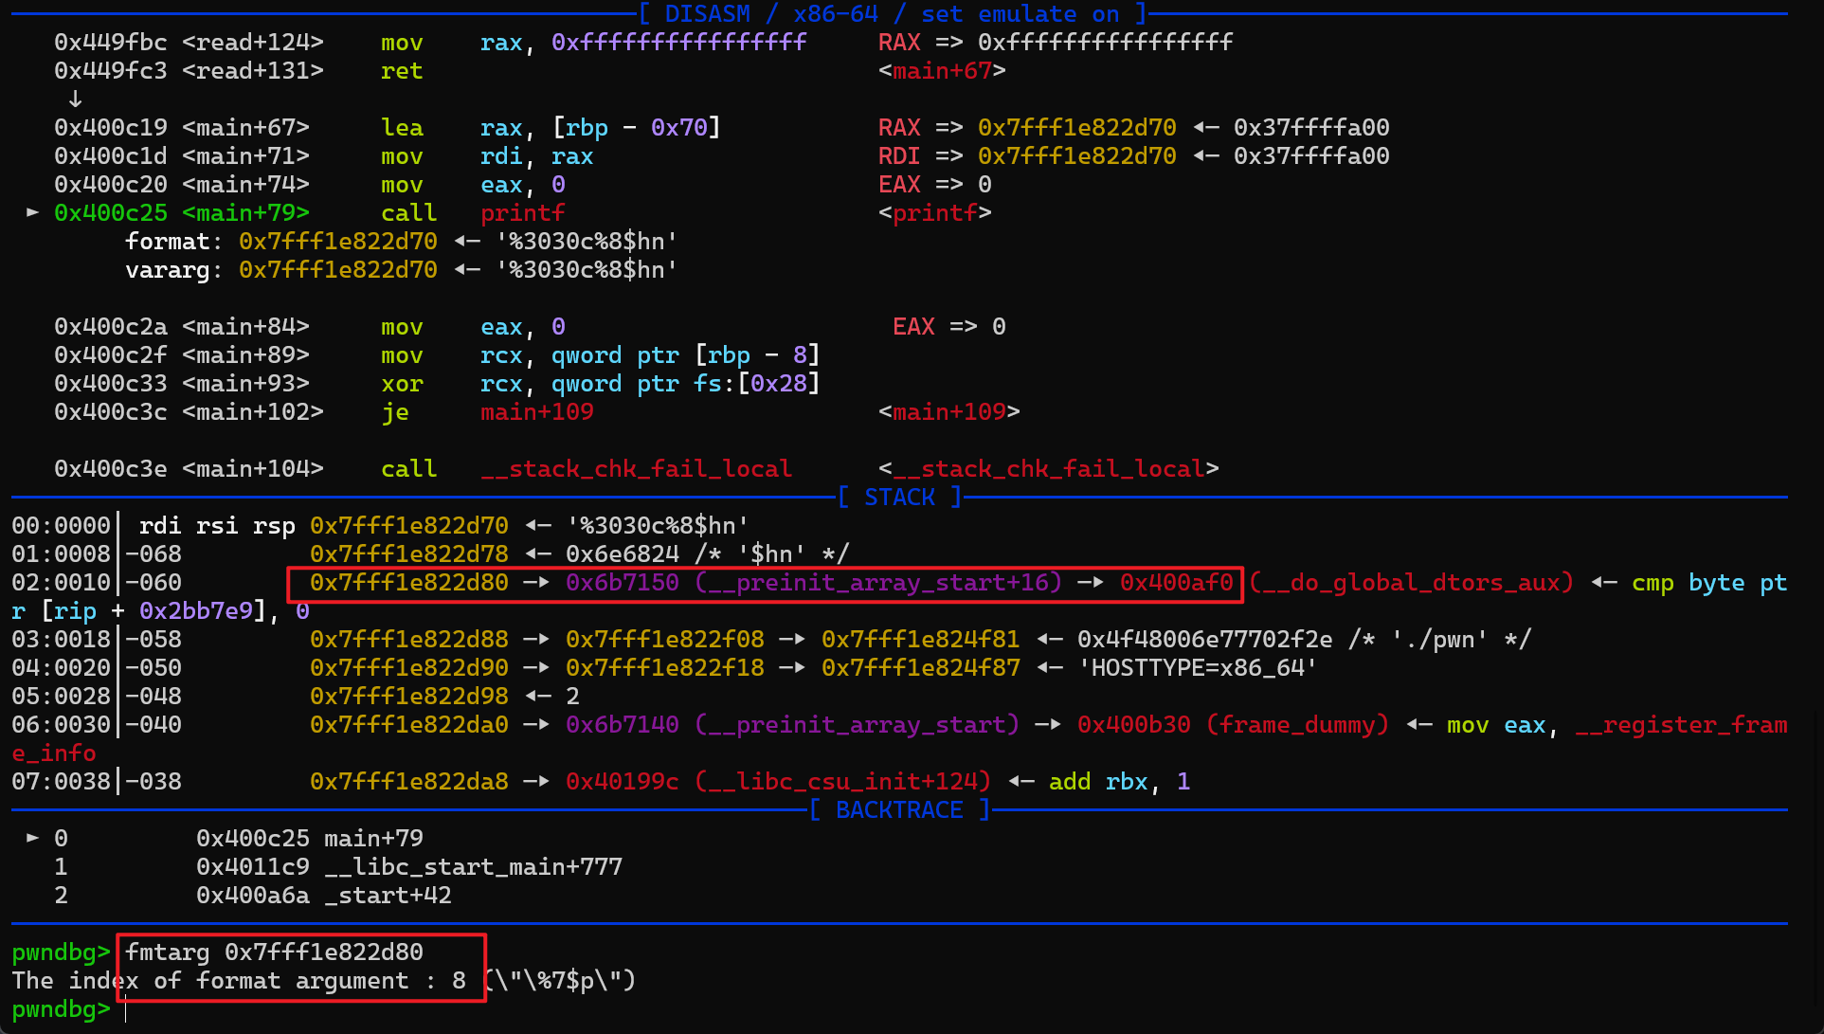Click the current instruction arrow marker in DISASM
This screenshot has height=1034, width=1824.
(33, 212)
